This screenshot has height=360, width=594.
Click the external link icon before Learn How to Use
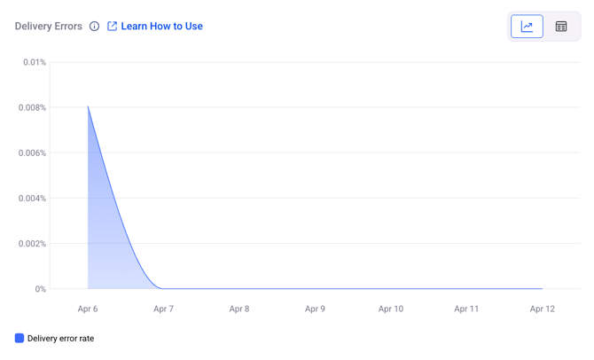[112, 27]
